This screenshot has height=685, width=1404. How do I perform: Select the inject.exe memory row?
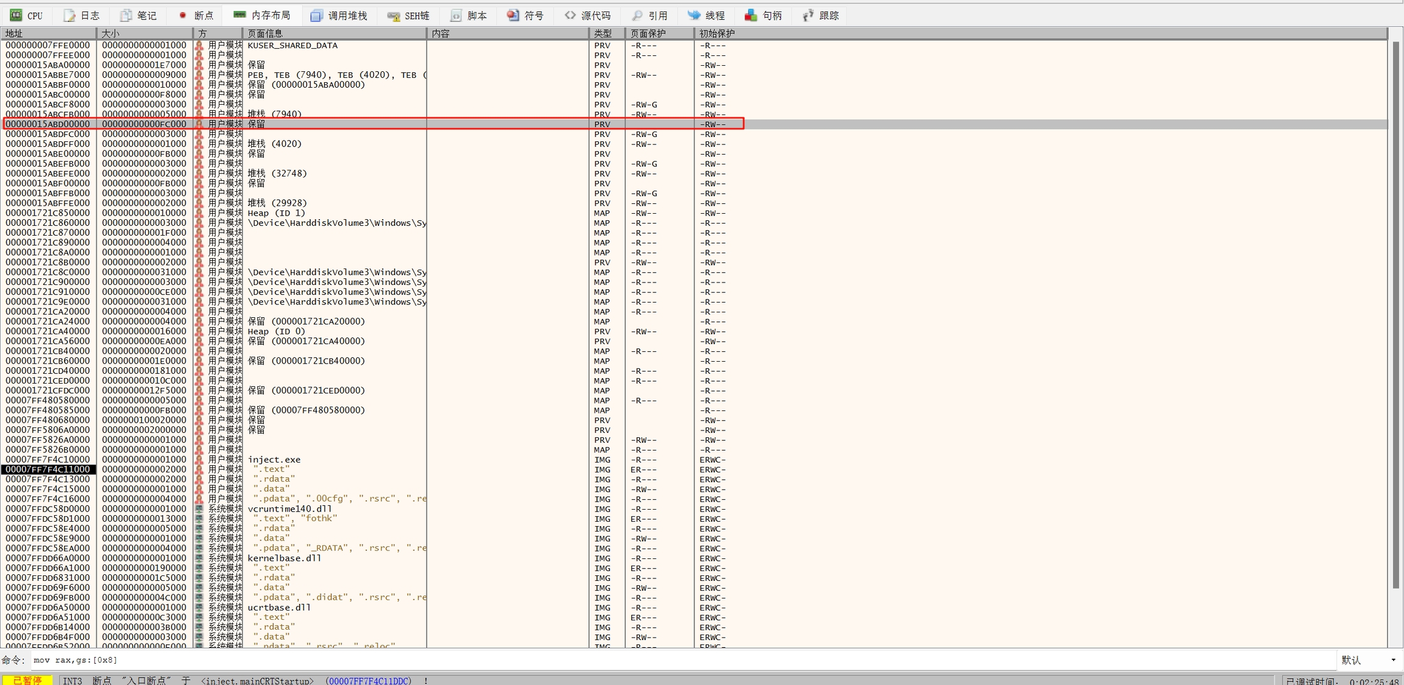point(274,460)
